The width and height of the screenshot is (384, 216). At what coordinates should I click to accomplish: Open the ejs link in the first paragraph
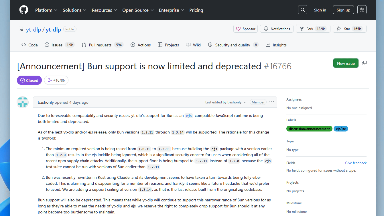click(x=189, y=116)
